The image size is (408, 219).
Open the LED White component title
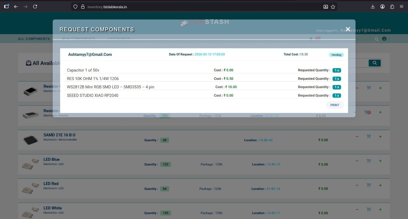pyautogui.click(x=53, y=208)
